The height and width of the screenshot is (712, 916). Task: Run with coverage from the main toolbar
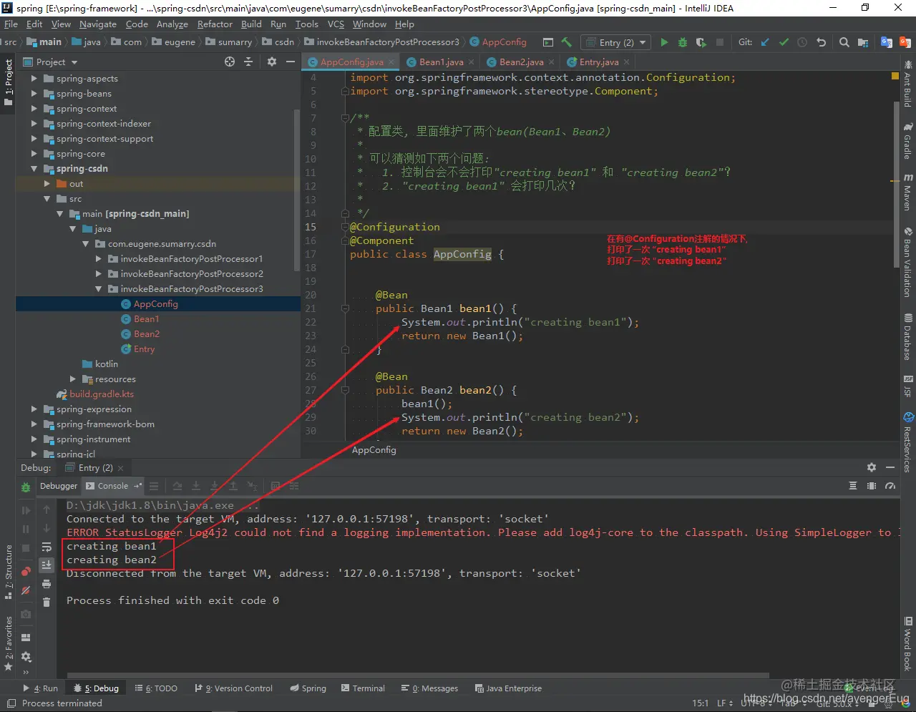pyautogui.click(x=701, y=42)
